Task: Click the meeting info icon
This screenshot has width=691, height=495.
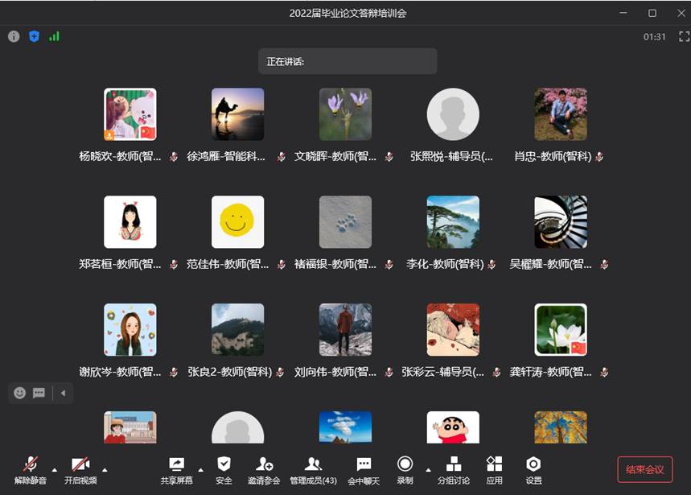Action: click(x=14, y=36)
